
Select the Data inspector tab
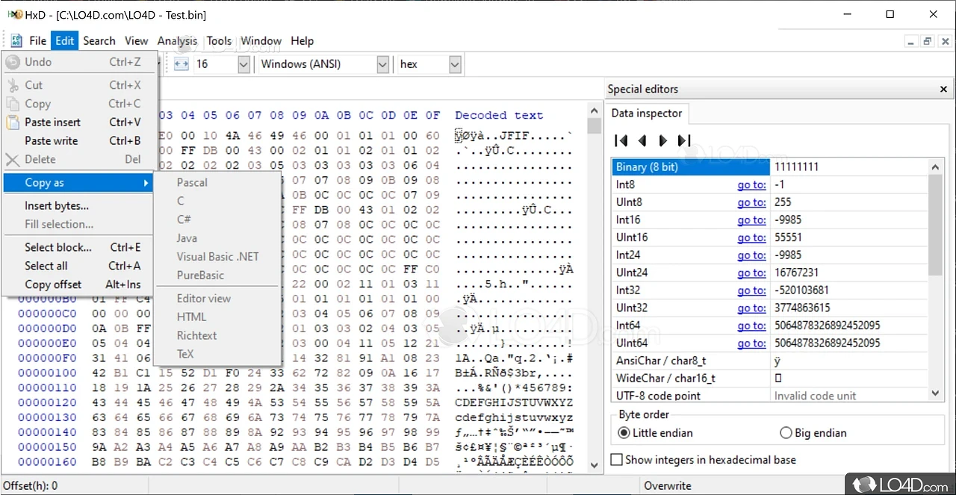pos(647,113)
